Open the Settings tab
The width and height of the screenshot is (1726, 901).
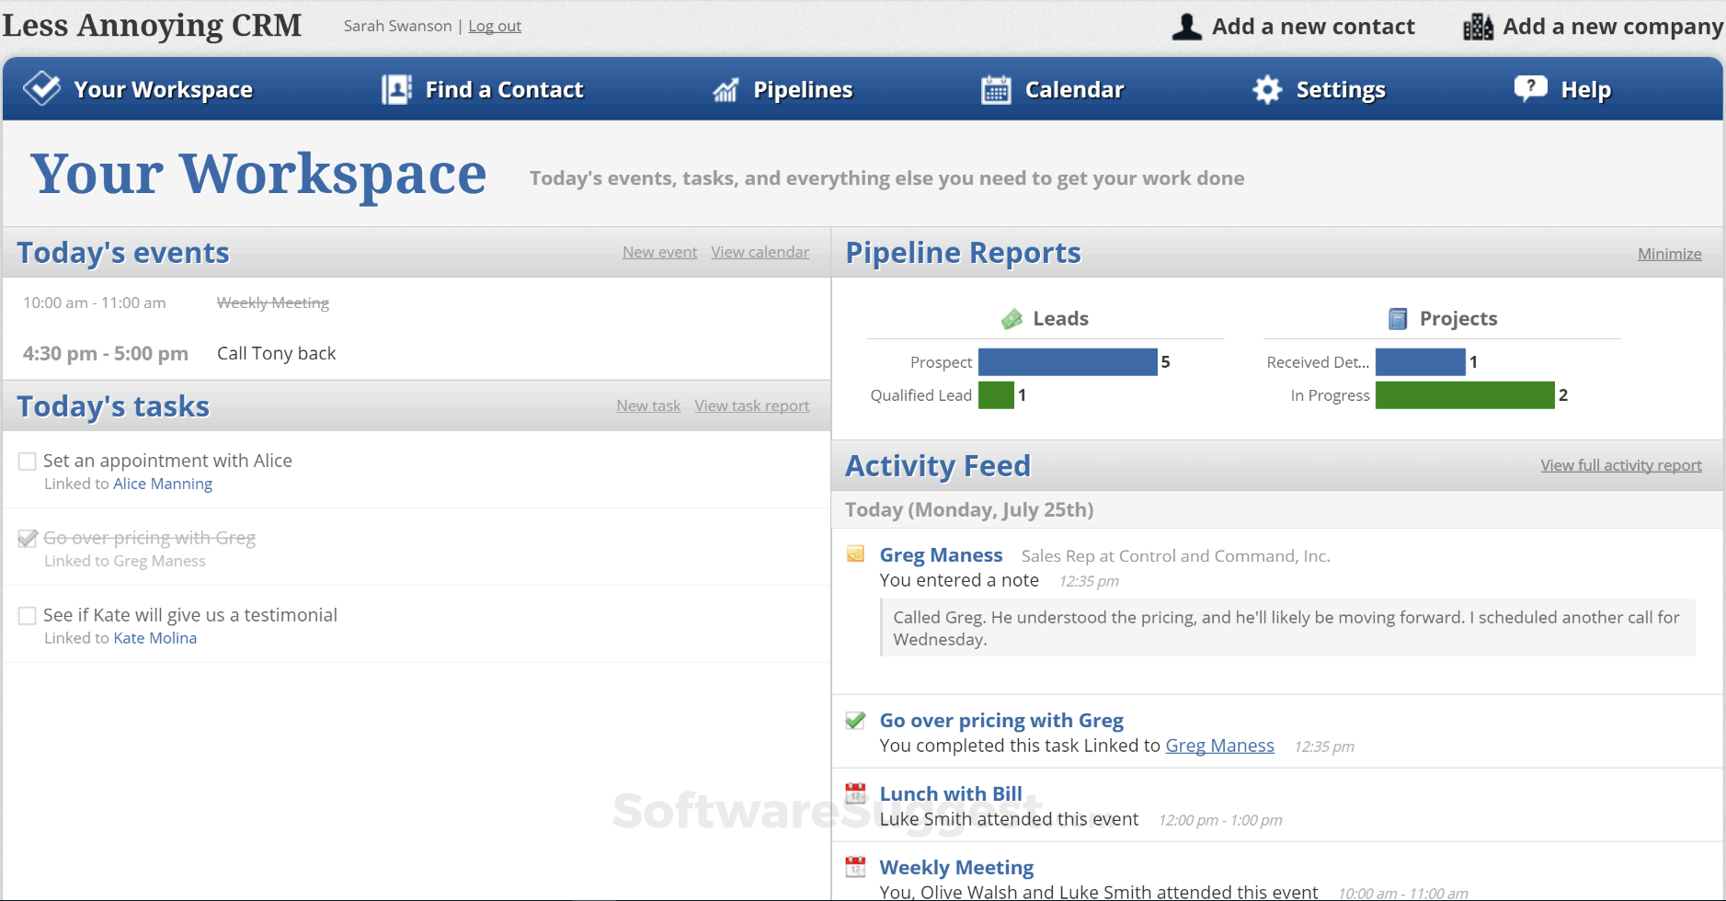click(x=1320, y=89)
